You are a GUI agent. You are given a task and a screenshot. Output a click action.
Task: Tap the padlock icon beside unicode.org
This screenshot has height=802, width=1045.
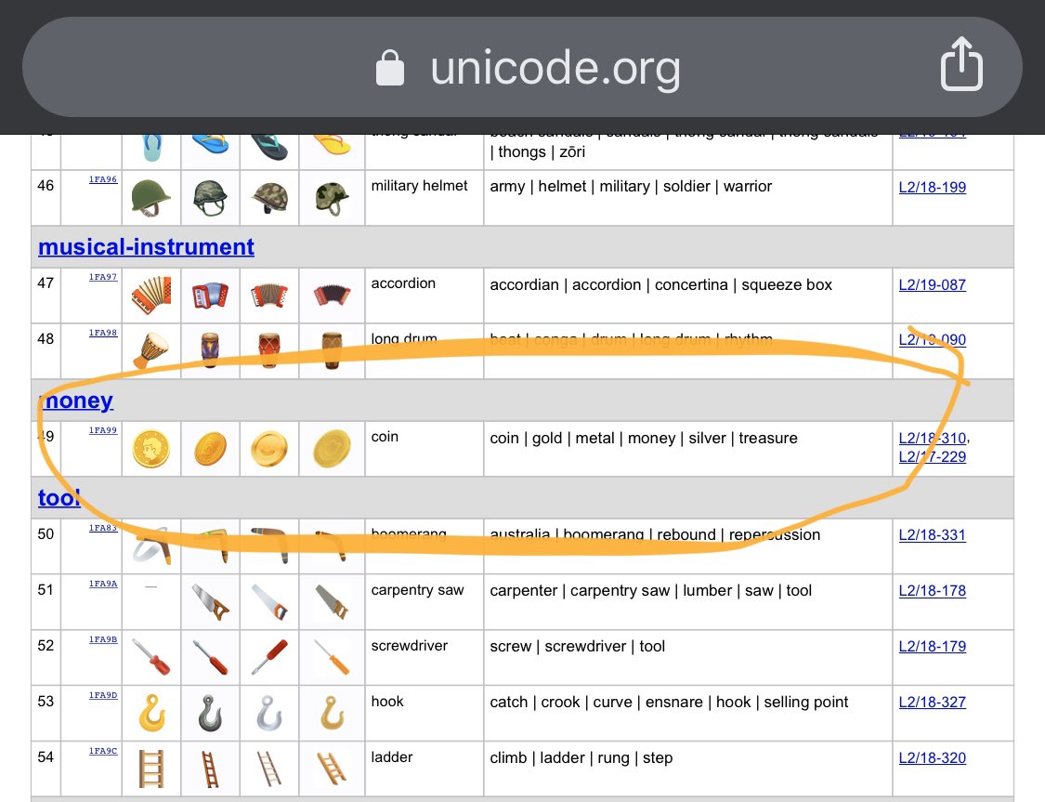pyautogui.click(x=390, y=68)
